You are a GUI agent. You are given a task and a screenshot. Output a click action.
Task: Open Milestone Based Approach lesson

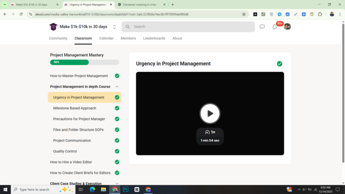point(75,108)
